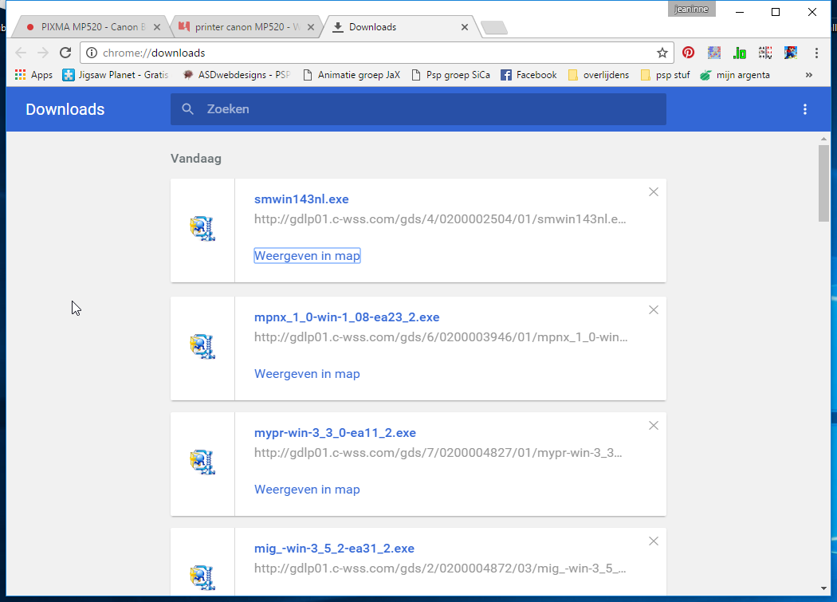Image resolution: width=837 pixels, height=602 pixels.
Task: Click the smwin143nl.exe file icon
Action: (202, 229)
